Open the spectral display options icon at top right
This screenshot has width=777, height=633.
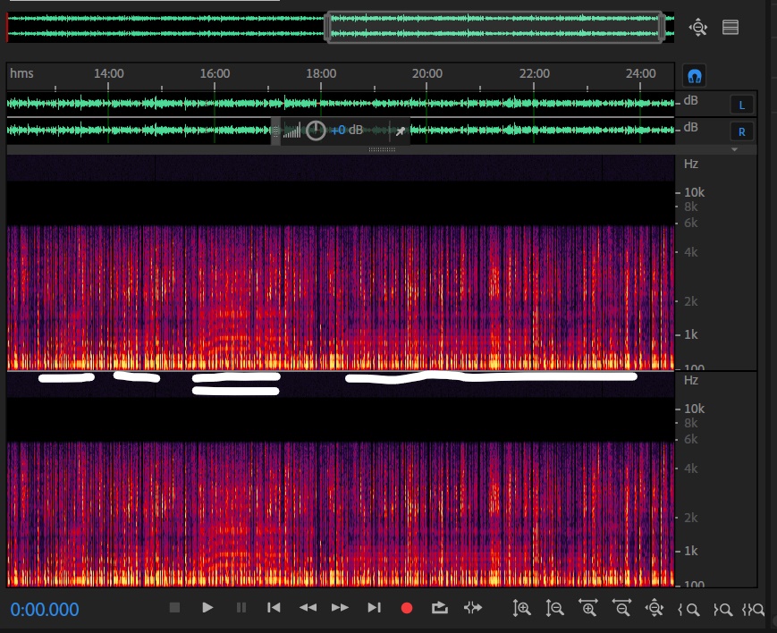click(x=731, y=27)
